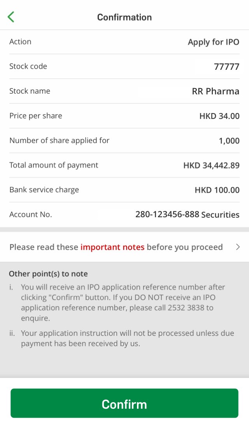Tap the Total amount of payment row
This screenshot has width=249, height=429.
coord(124,165)
